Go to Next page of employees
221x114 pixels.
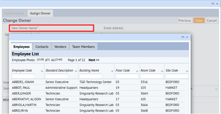tap(94, 60)
